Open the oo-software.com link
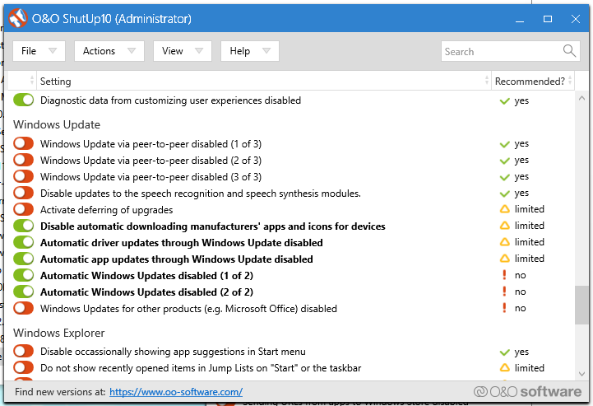This screenshot has height=406, width=593. click(176, 392)
